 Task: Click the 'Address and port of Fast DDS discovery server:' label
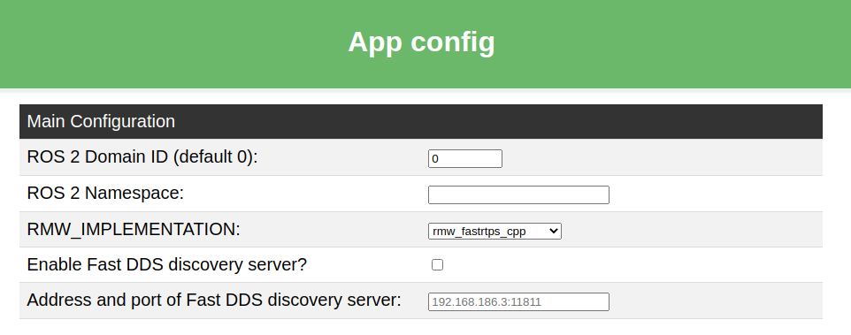pos(214,301)
